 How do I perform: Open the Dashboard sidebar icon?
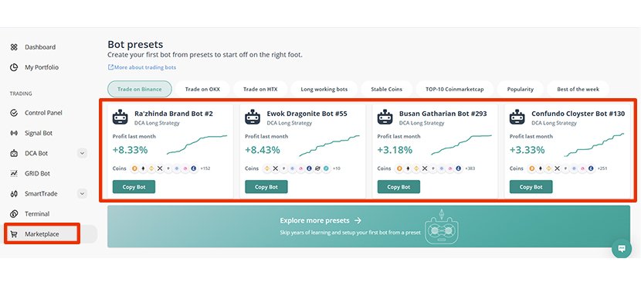click(14, 47)
